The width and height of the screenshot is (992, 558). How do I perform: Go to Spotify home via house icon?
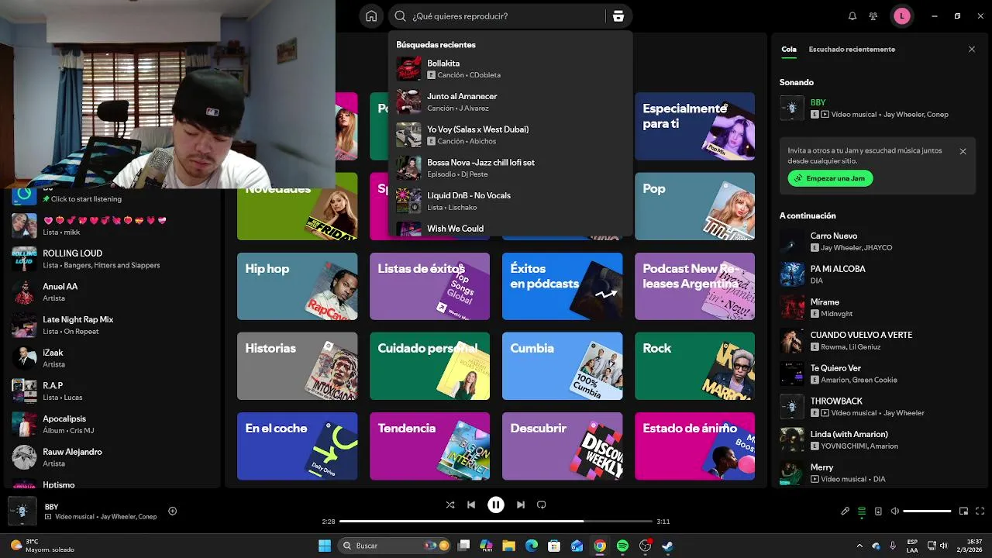tap(371, 16)
